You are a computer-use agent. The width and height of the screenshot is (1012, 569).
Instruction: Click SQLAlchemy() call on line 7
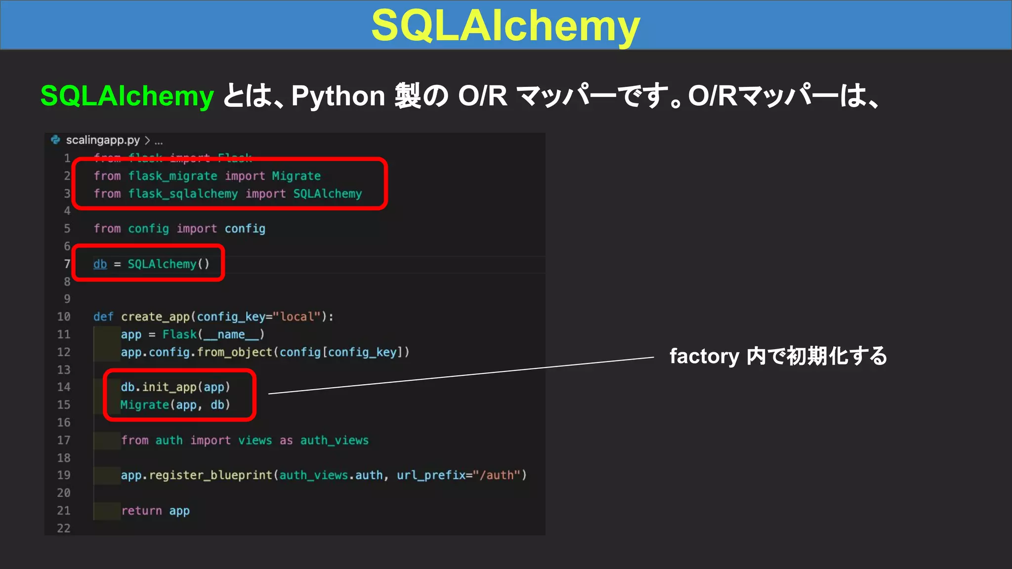(x=169, y=264)
